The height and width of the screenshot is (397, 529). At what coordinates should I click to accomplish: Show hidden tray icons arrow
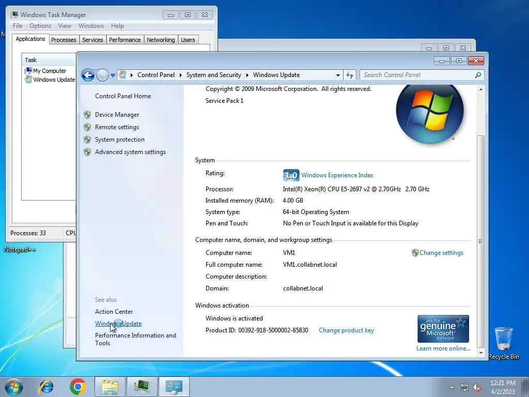pos(452,387)
